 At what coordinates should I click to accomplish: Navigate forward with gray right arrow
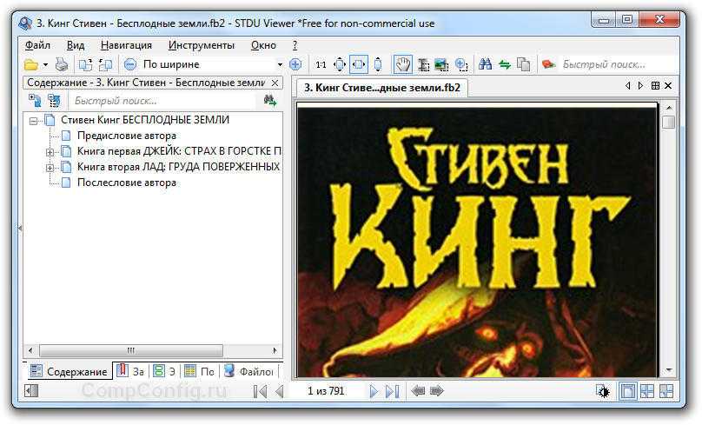point(436,391)
